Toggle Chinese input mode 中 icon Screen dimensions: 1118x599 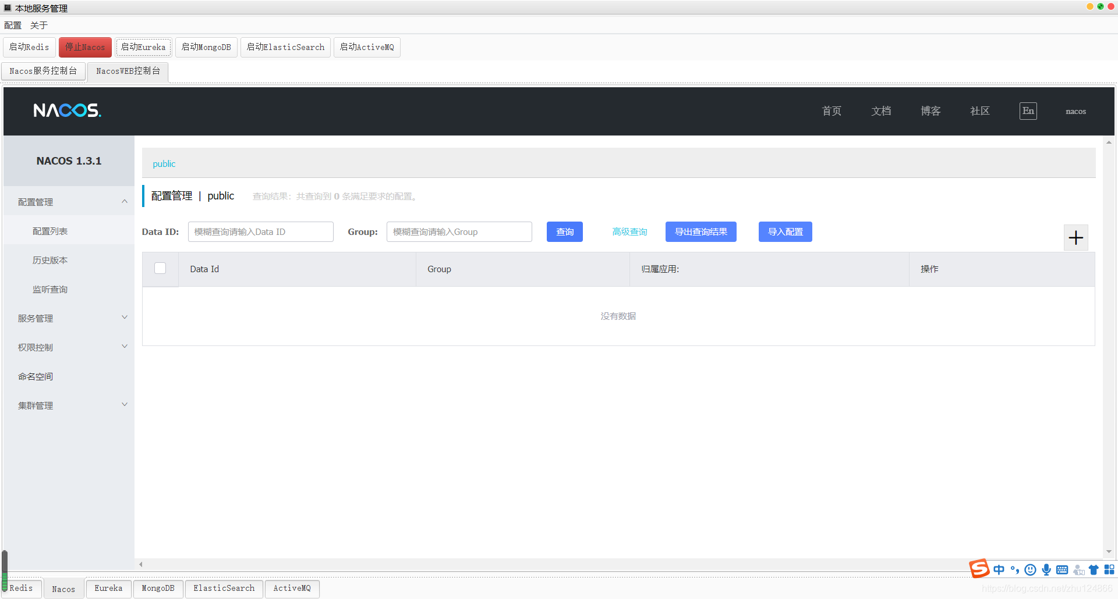coord(999,570)
